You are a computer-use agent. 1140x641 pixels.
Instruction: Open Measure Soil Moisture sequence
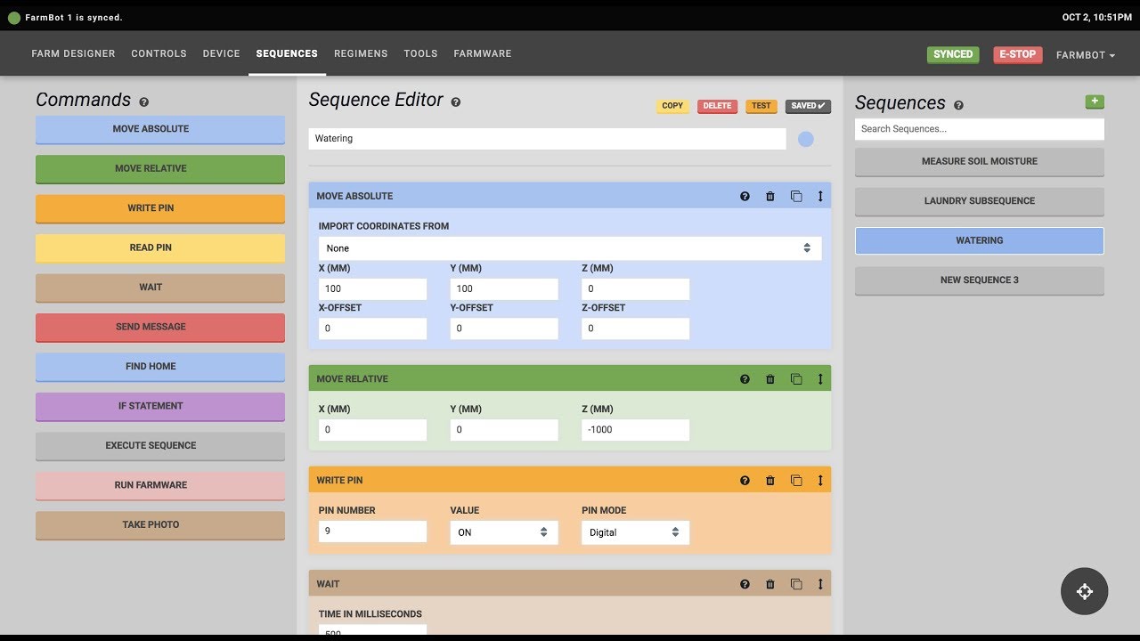pos(980,162)
